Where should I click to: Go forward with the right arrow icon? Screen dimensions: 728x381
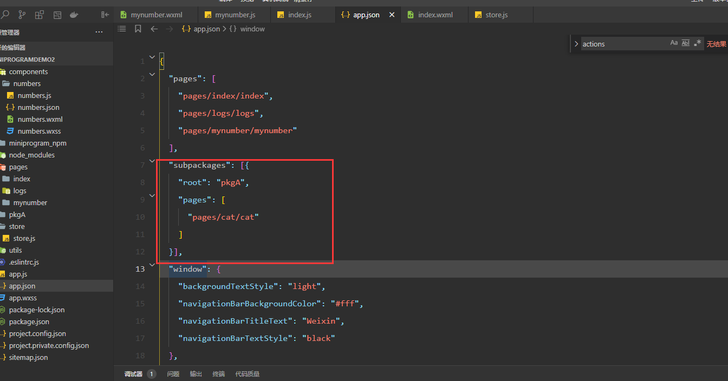pos(170,29)
